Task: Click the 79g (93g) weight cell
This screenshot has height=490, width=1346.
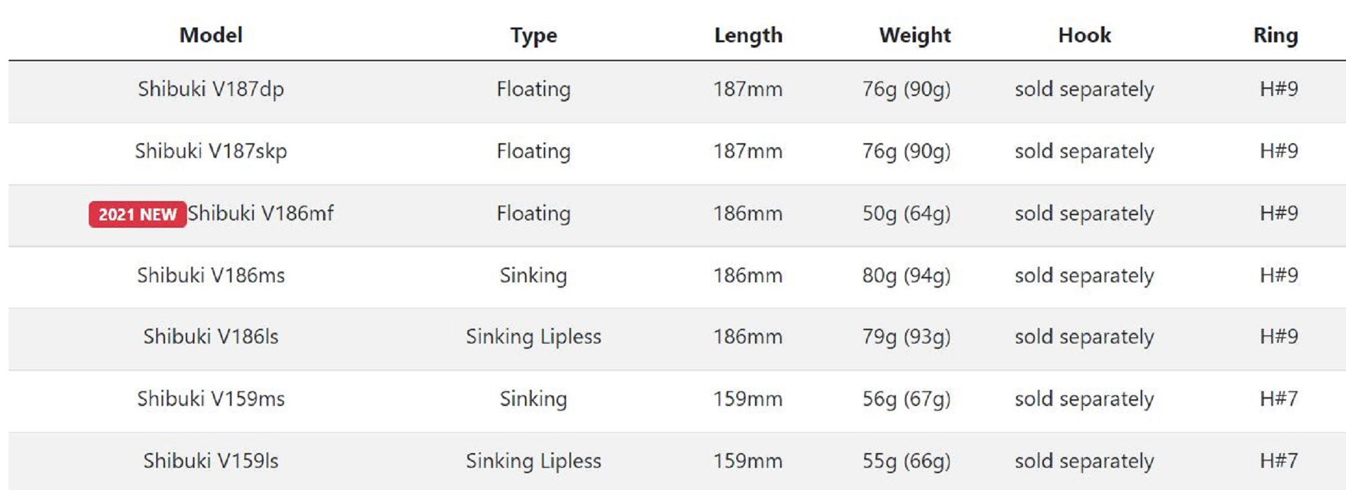Action: tap(907, 336)
